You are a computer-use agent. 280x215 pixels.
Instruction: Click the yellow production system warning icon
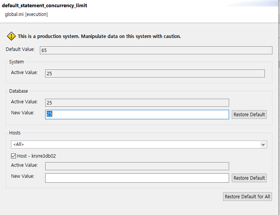pos(11,36)
